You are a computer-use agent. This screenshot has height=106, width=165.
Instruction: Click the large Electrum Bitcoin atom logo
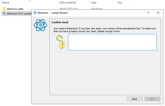tap(40, 25)
